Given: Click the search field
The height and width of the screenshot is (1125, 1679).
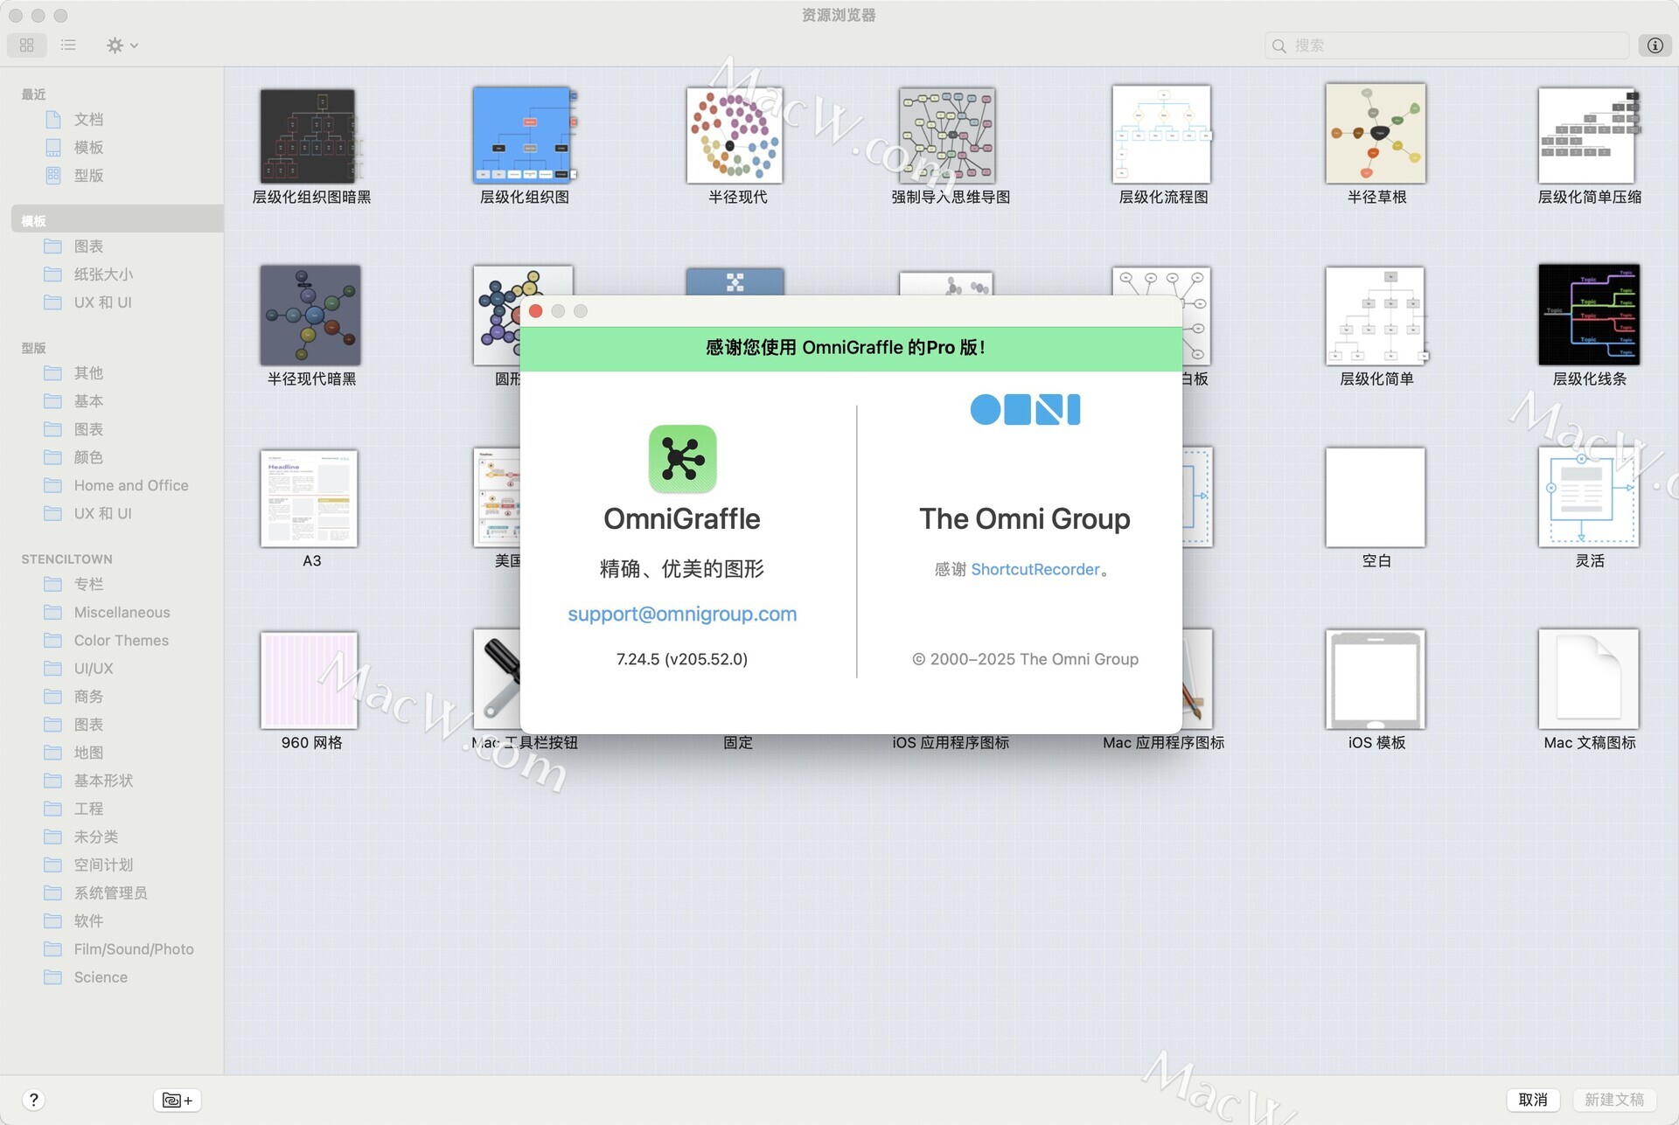Looking at the screenshot, I should coord(1446,45).
